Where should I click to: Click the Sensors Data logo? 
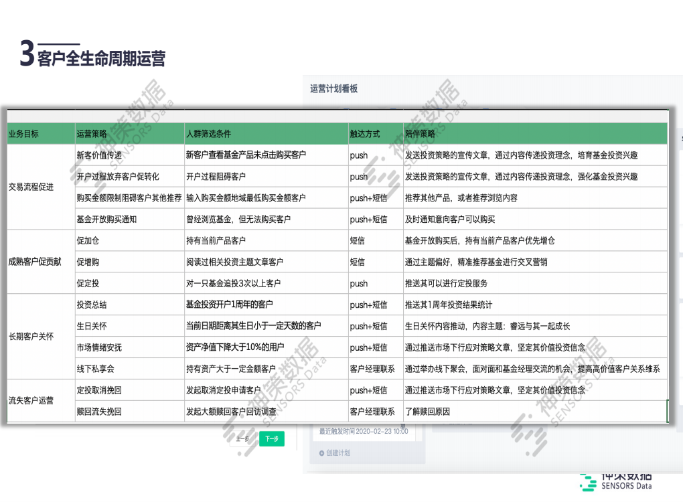(x=615, y=481)
